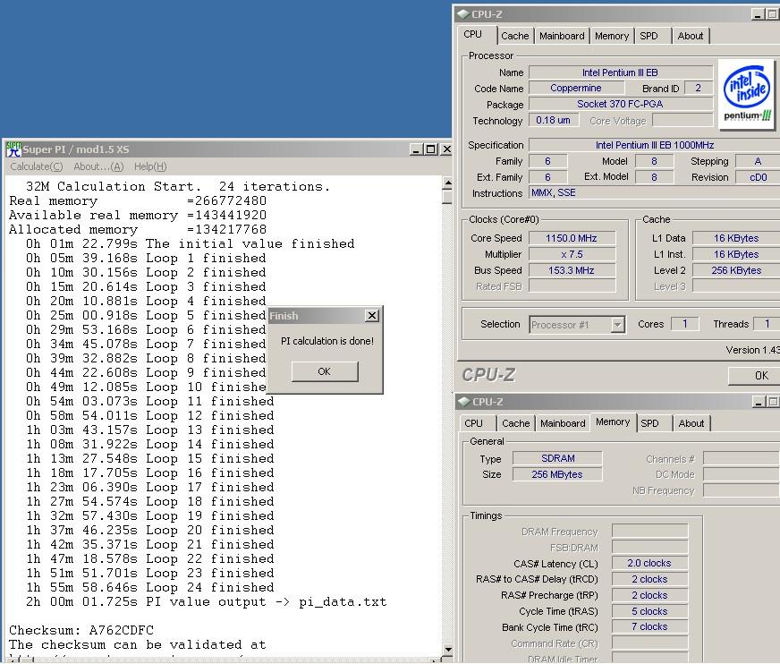The height and width of the screenshot is (664, 780).
Task: Open Cache tab in lower CPU-Z window
Action: click(x=516, y=423)
